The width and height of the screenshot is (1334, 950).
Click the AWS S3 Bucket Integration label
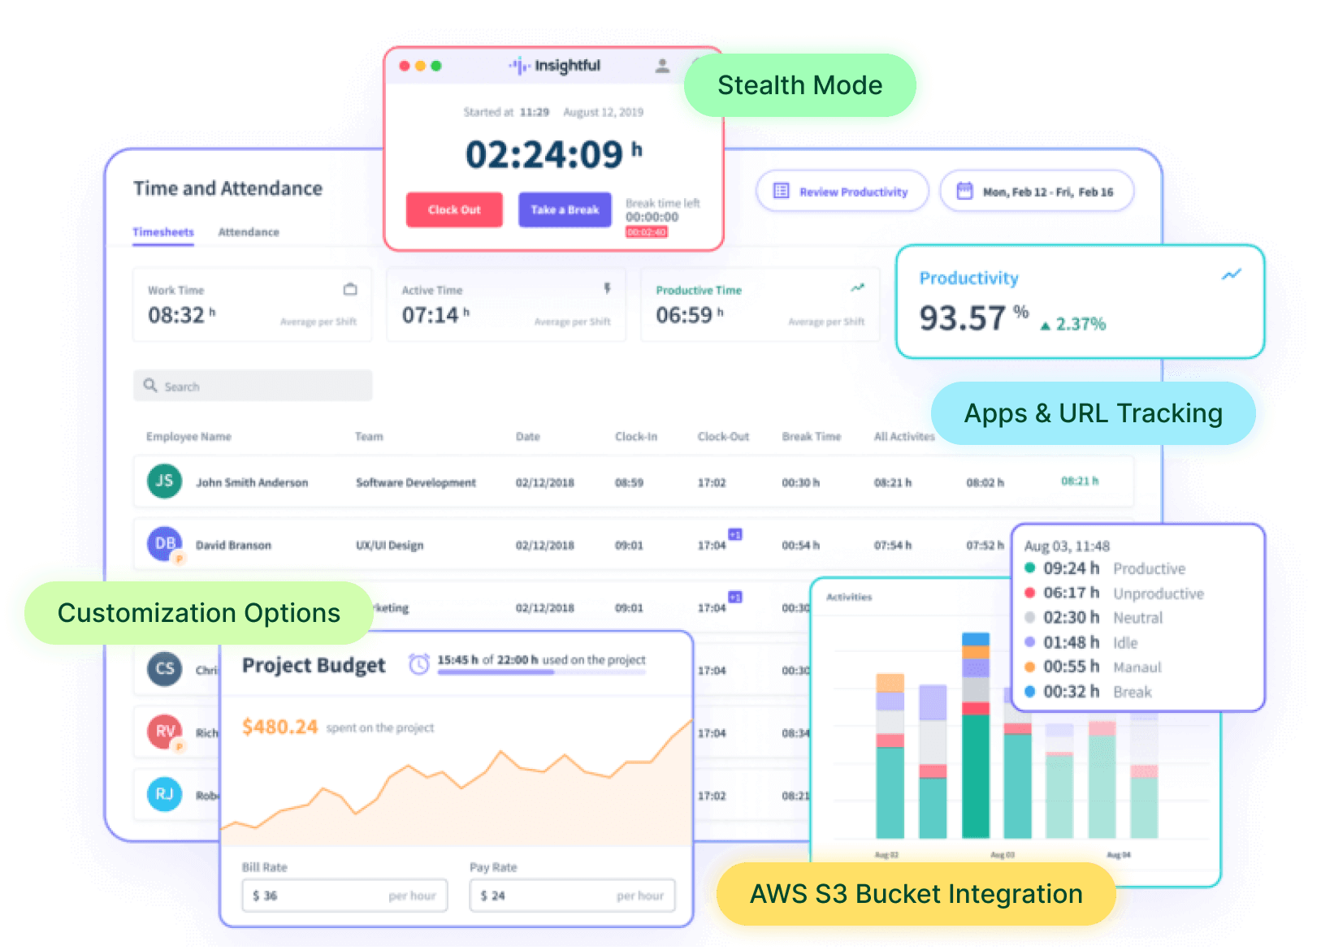[916, 894]
